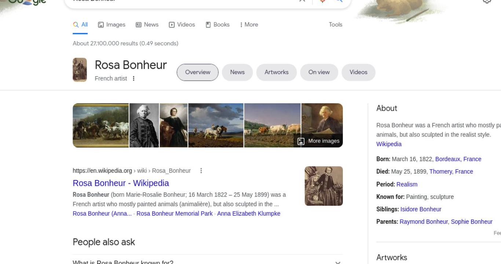501x264 pixels.
Task: Open the Tools filter options
Action: tap(336, 25)
